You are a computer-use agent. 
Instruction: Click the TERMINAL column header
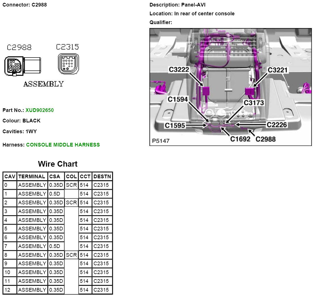[32, 177]
